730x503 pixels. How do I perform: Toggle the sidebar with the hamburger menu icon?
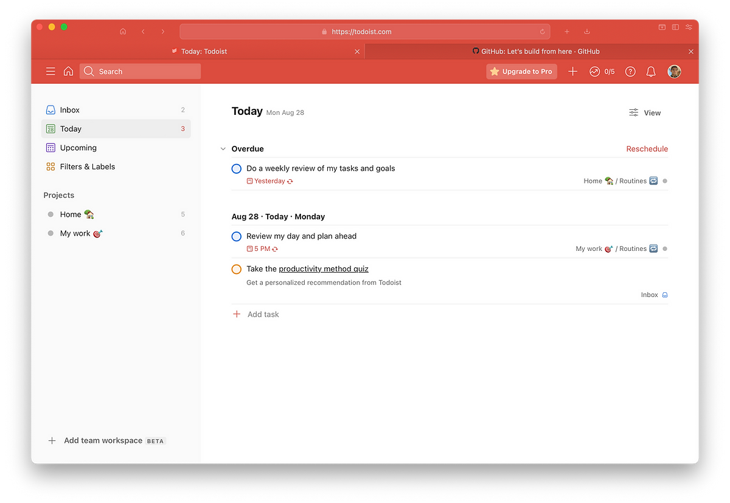pyautogui.click(x=50, y=72)
